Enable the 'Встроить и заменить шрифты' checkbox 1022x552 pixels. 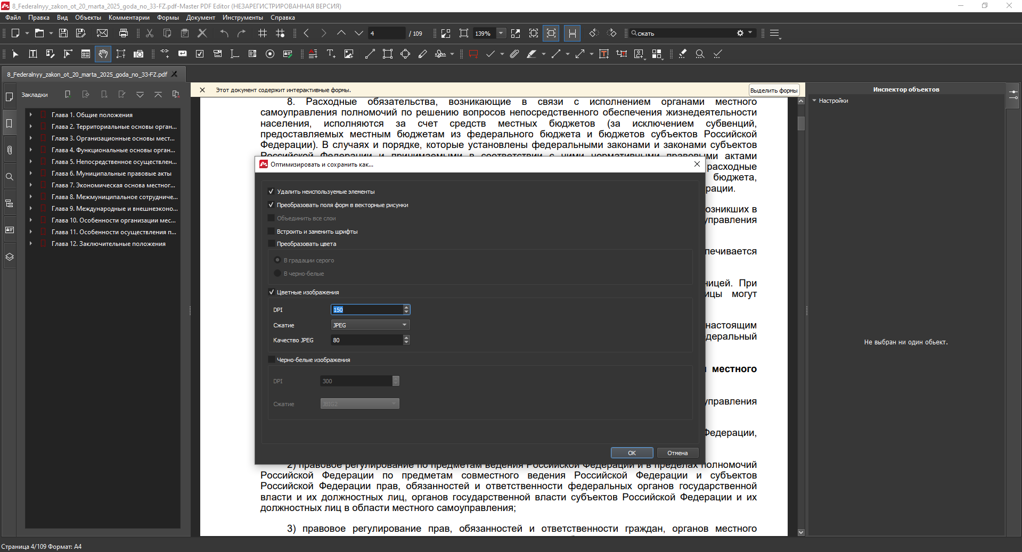(271, 231)
